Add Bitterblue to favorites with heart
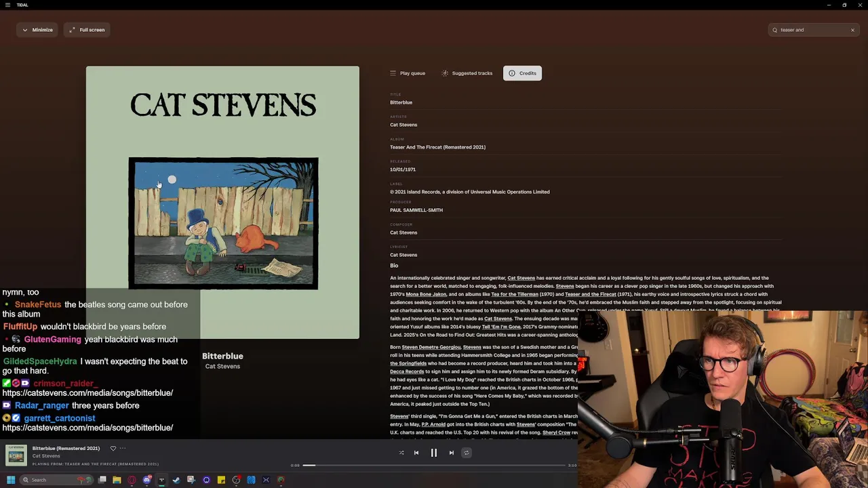Image resolution: width=868 pixels, height=488 pixels. pos(113,448)
